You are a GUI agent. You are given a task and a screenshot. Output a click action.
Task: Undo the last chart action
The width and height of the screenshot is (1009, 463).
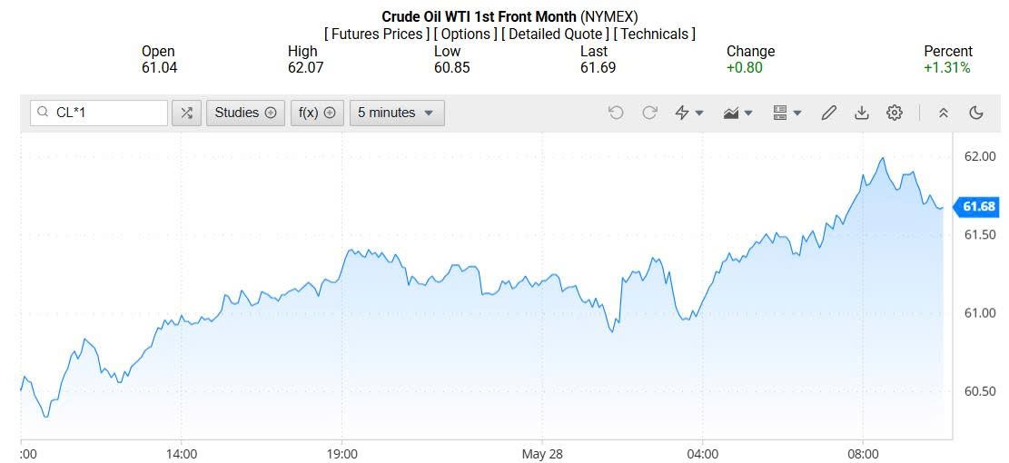(x=616, y=113)
